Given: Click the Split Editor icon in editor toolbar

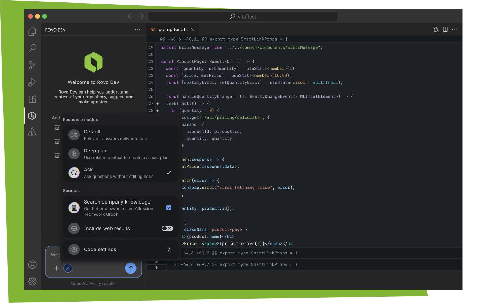Looking at the screenshot, I should [x=445, y=29].
